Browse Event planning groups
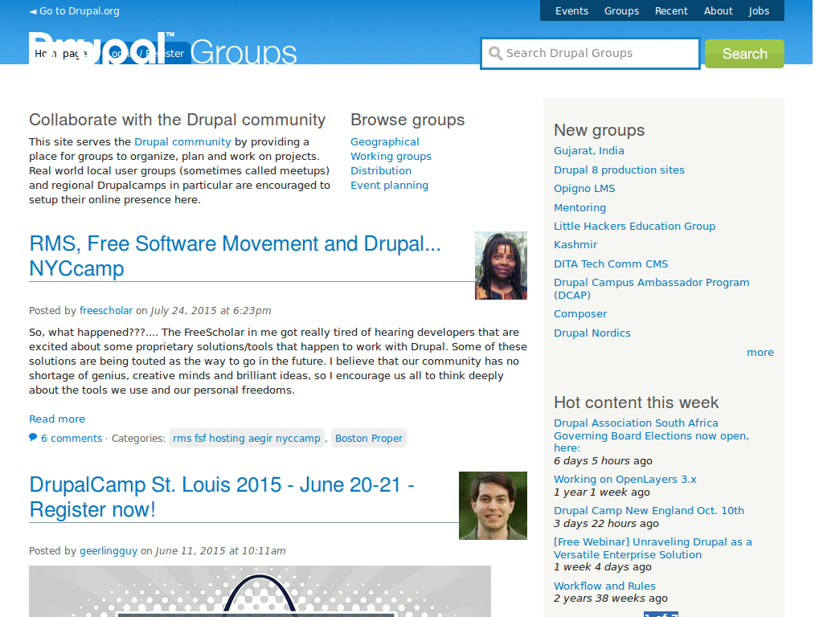 click(390, 186)
